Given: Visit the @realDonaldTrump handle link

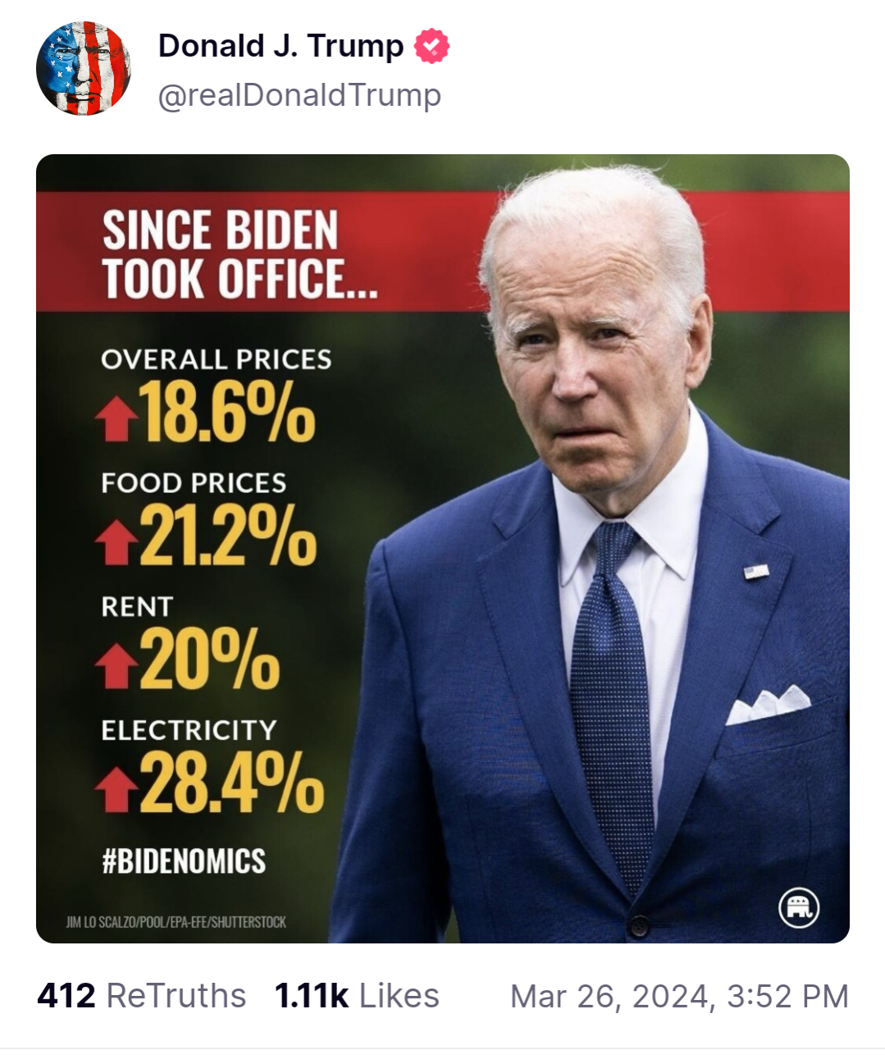Looking at the screenshot, I should click(x=299, y=95).
